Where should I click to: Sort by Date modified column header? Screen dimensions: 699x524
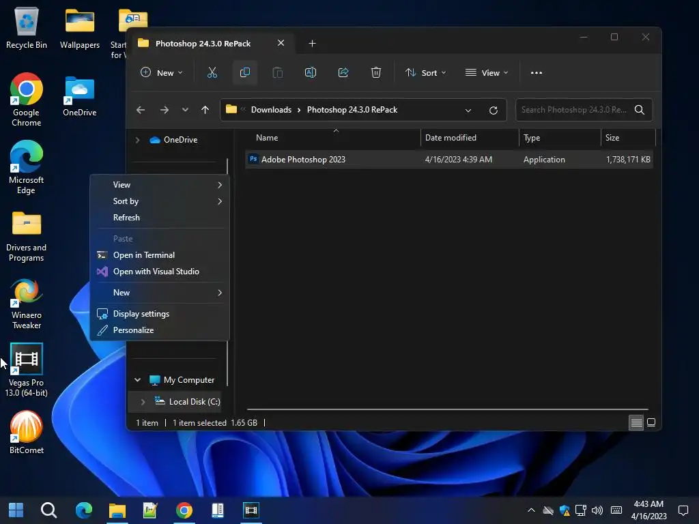[470, 138]
